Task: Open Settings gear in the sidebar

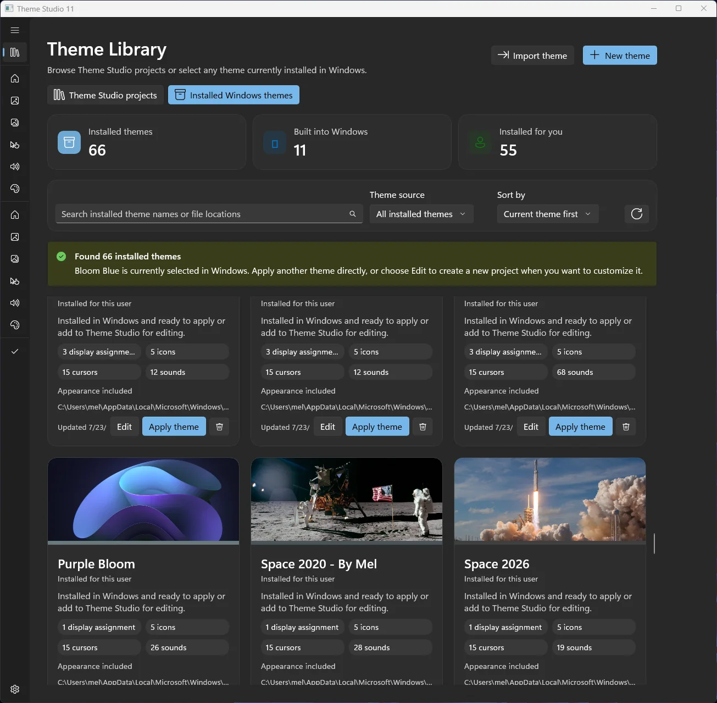Action: point(15,689)
